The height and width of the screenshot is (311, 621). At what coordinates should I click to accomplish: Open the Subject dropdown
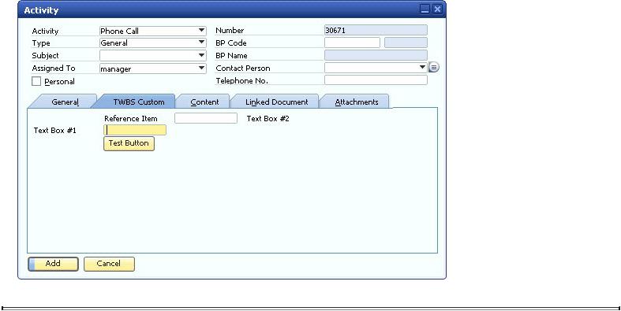(153, 55)
